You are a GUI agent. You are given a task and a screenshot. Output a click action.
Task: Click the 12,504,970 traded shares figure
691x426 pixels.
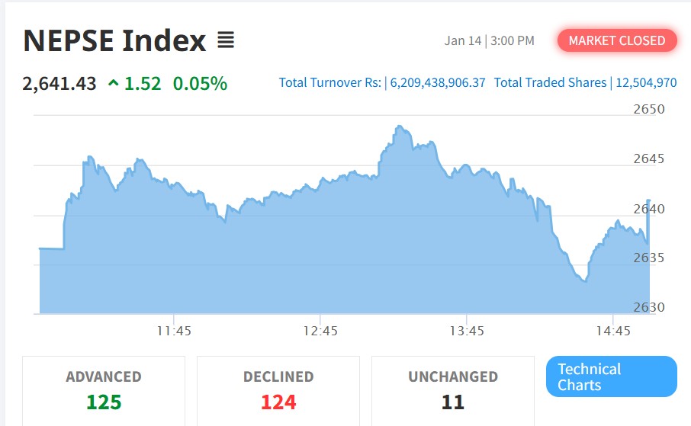coord(645,82)
